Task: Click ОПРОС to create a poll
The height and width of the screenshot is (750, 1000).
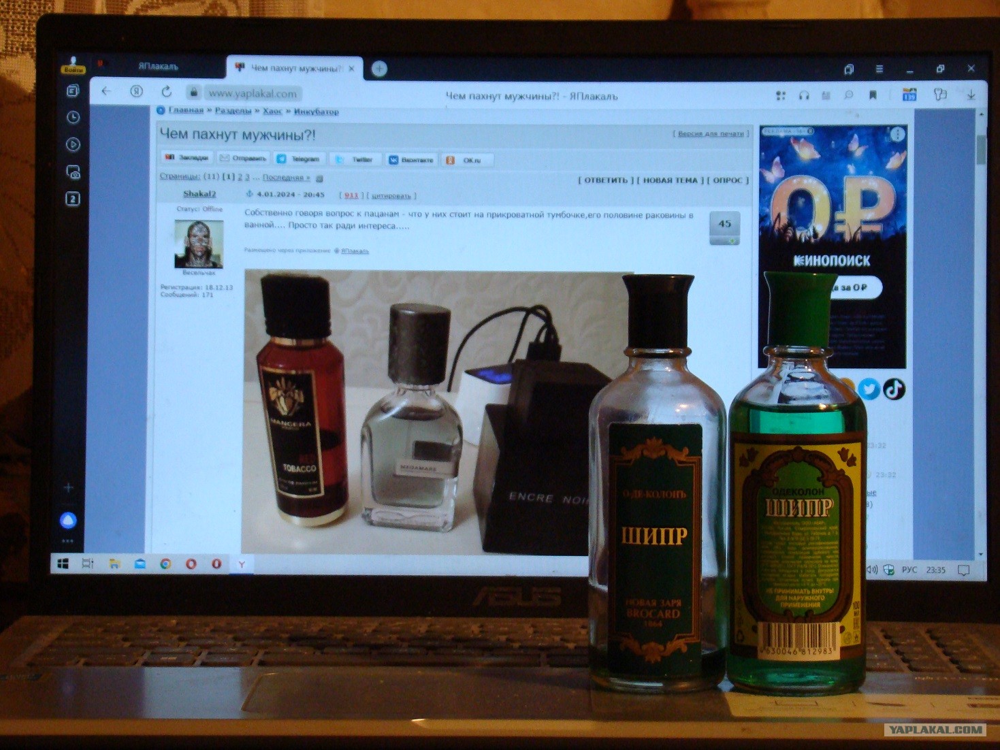Action: 728,180
